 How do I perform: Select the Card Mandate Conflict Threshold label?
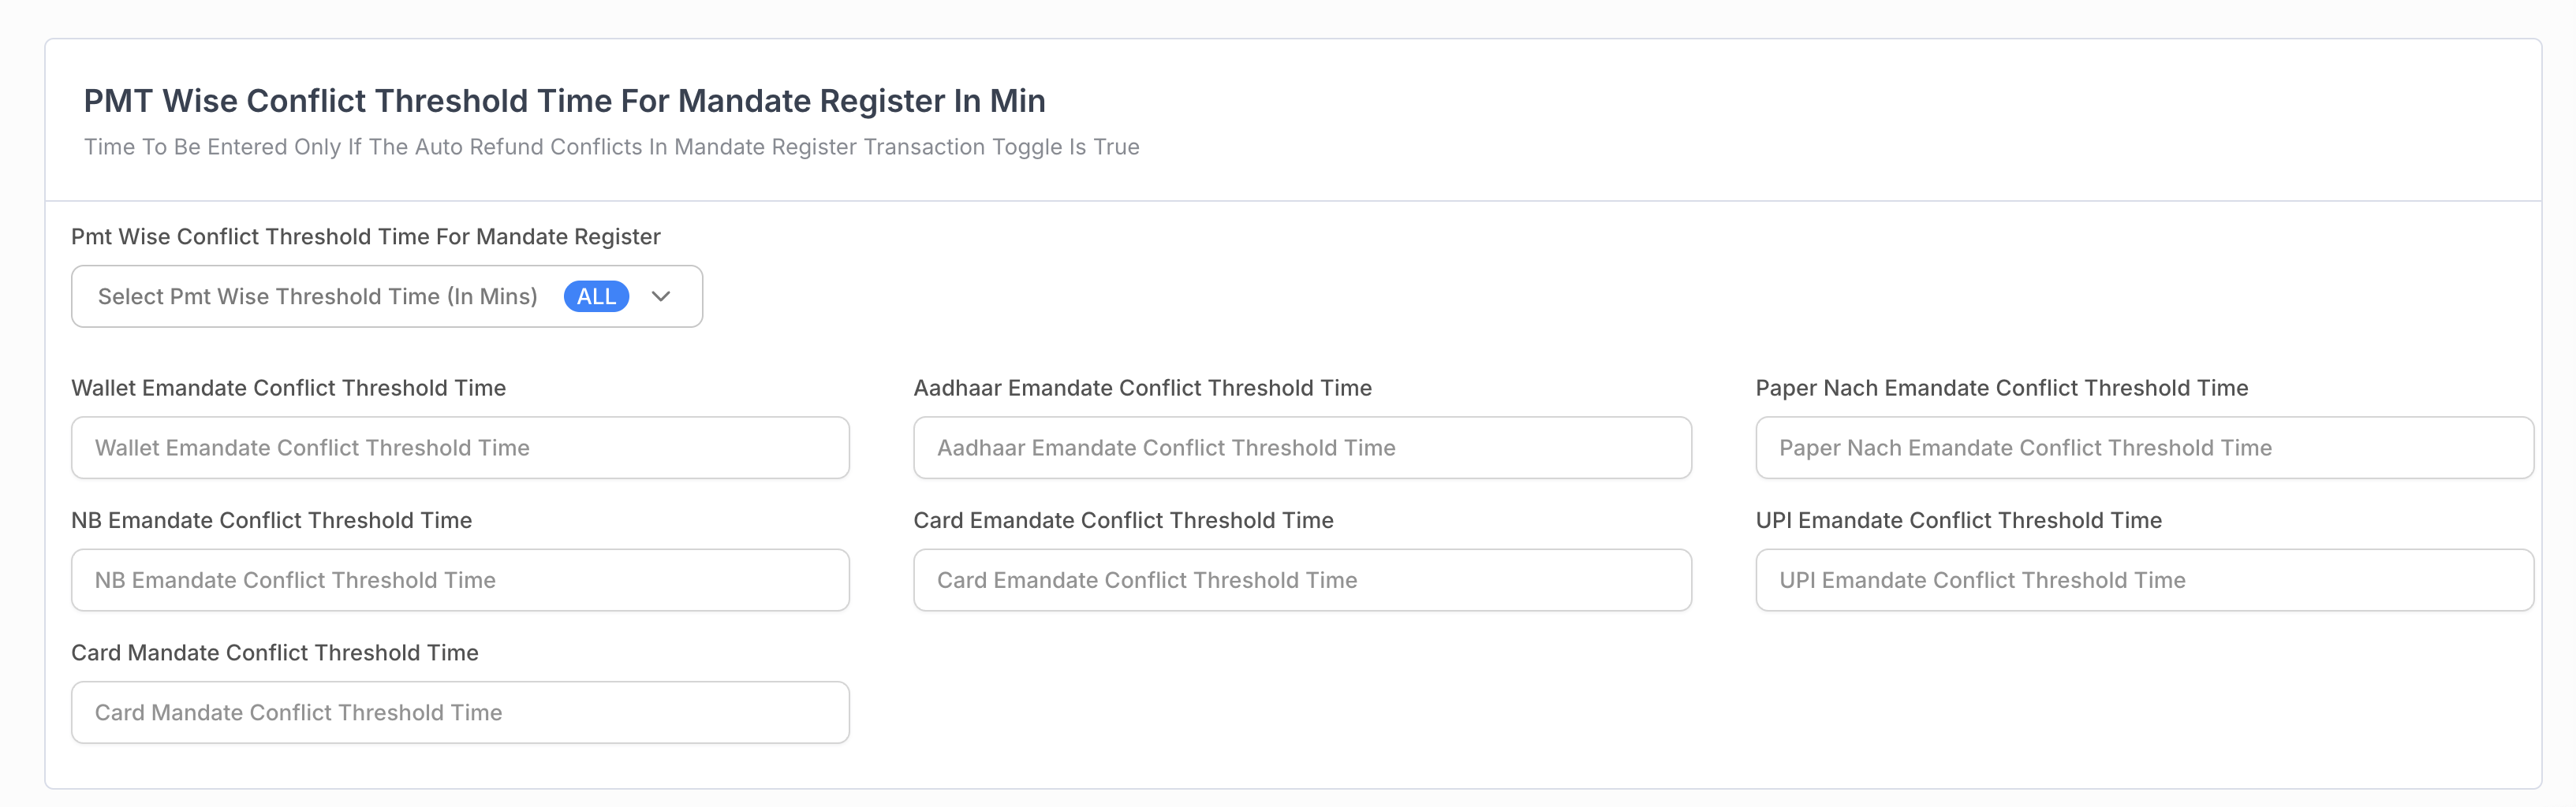pyautogui.click(x=275, y=653)
